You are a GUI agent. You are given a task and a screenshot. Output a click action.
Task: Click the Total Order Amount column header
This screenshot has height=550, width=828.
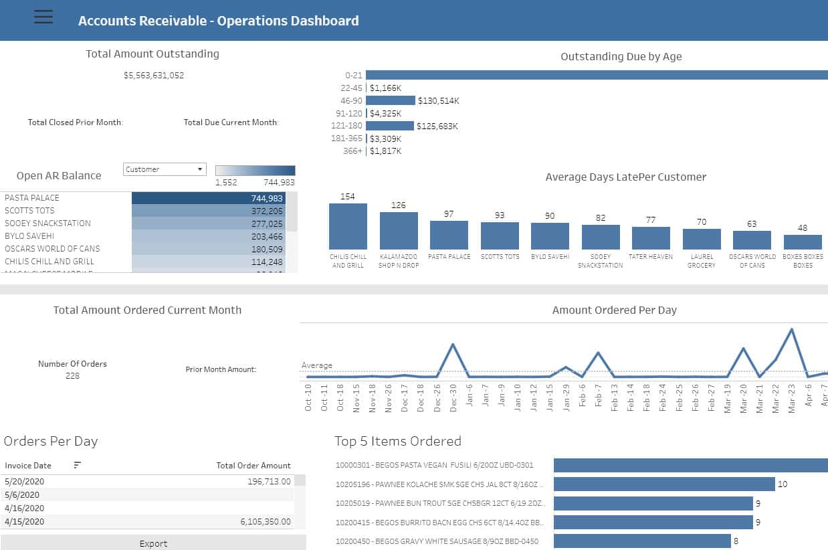[253, 465]
